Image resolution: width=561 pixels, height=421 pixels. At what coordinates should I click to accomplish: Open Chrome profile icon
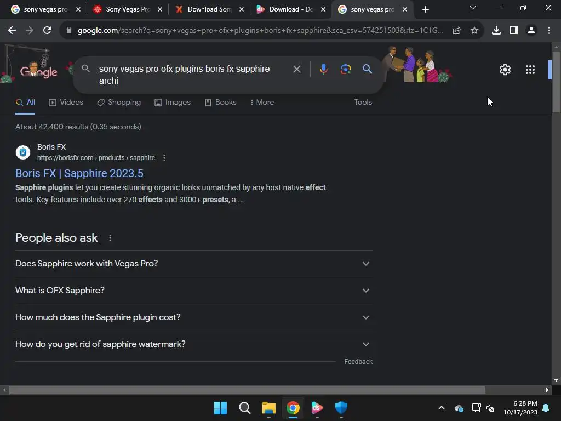tap(531, 31)
